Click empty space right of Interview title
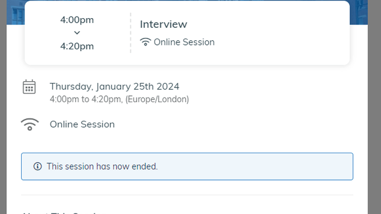This screenshot has width=381, height=214. pyautogui.click(x=267, y=24)
